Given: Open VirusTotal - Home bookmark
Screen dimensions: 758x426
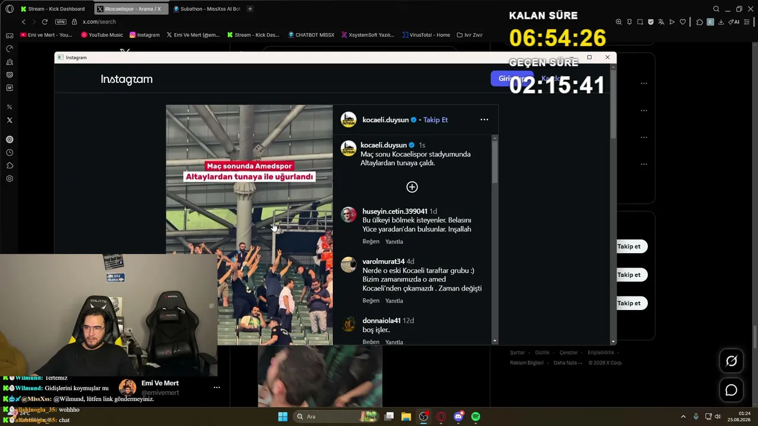Looking at the screenshot, I should click(426, 35).
